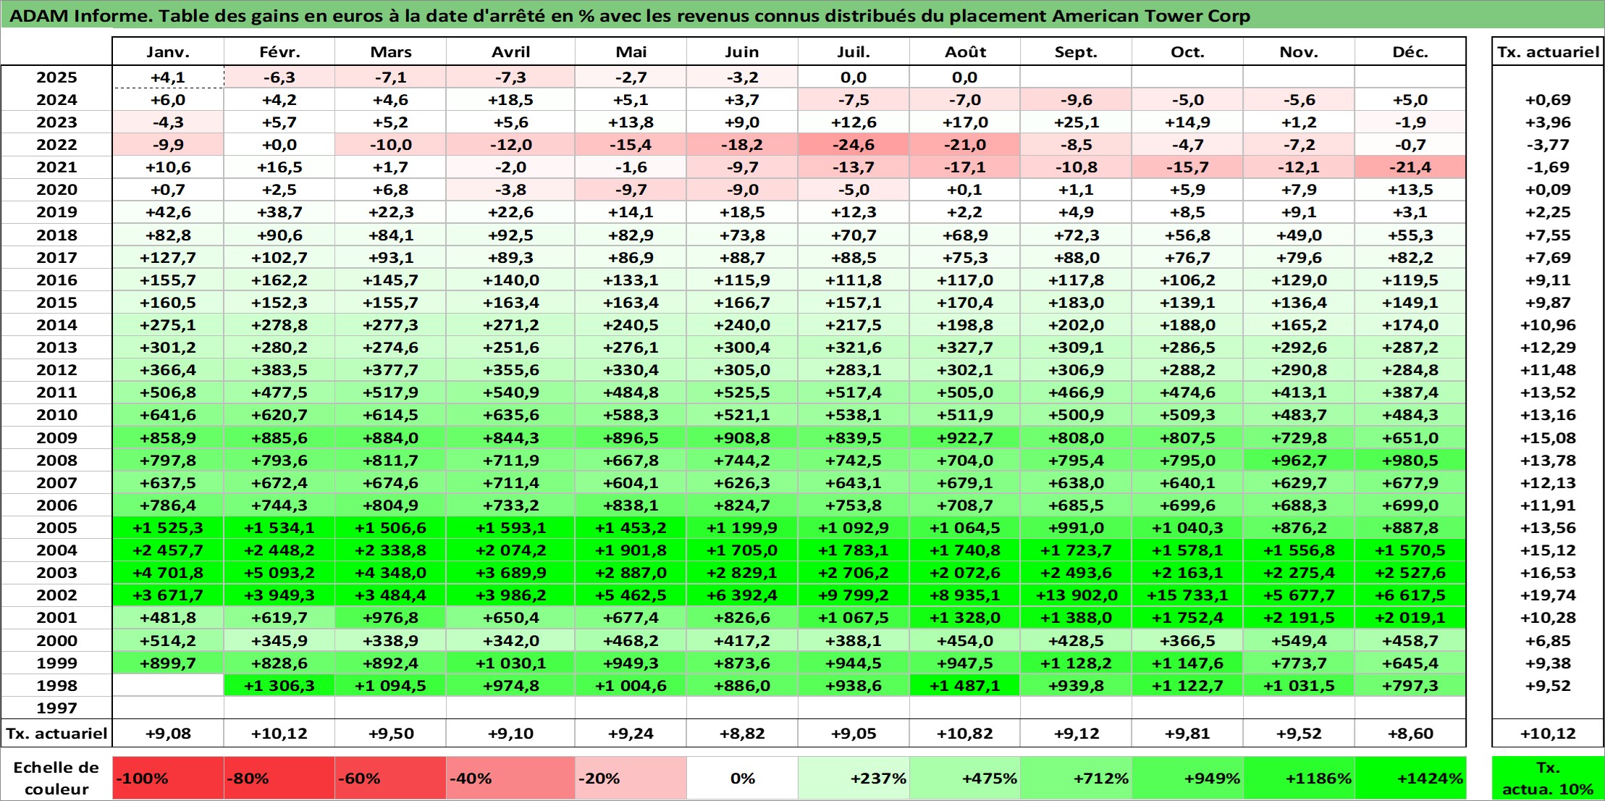Click the -80% color scale swatch
This screenshot has height=801, width=1605.
[x=279, y=779]
